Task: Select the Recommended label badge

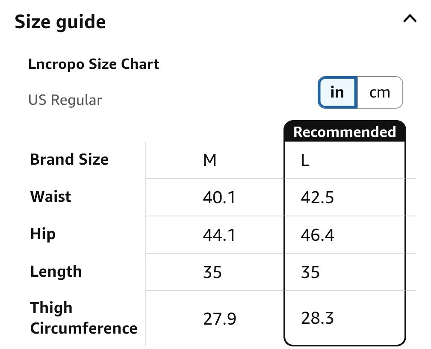Action: [x=345, y=131]
